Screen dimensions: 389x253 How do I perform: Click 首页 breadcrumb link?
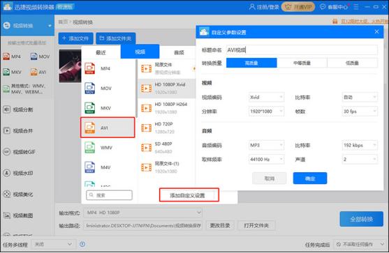(x=63, y=22)
